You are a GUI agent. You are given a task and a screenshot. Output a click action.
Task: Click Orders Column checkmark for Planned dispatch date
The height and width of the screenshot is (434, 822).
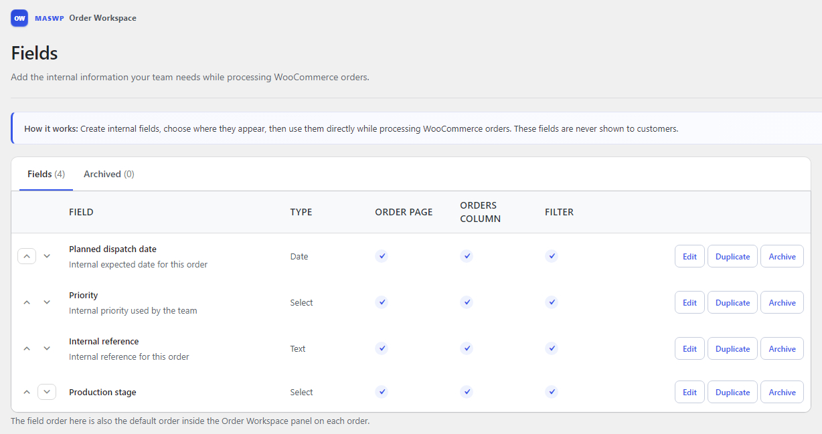(x=467, y=256)
